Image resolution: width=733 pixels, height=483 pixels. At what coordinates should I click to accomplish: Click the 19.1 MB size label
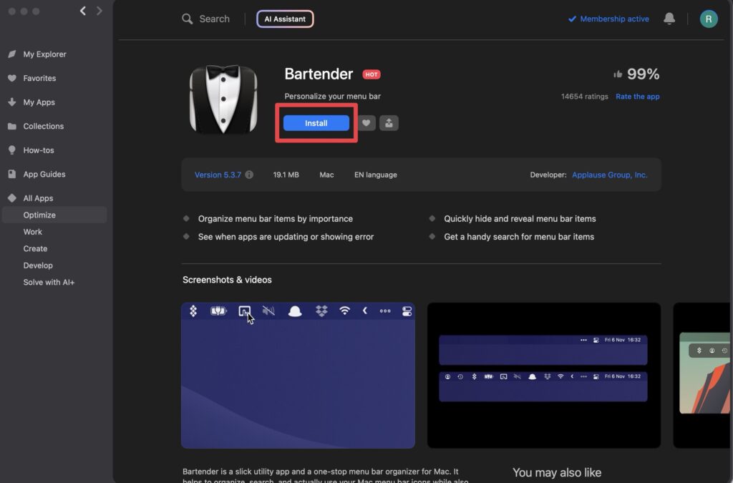pos(286,175)
